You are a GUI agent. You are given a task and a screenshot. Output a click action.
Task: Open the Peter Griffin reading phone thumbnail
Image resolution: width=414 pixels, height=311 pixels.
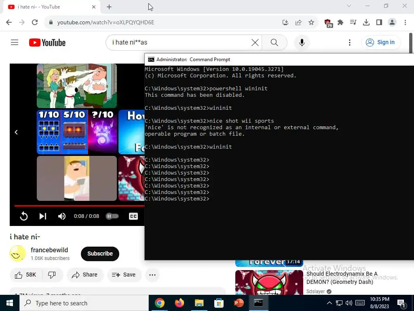point(77,178)
